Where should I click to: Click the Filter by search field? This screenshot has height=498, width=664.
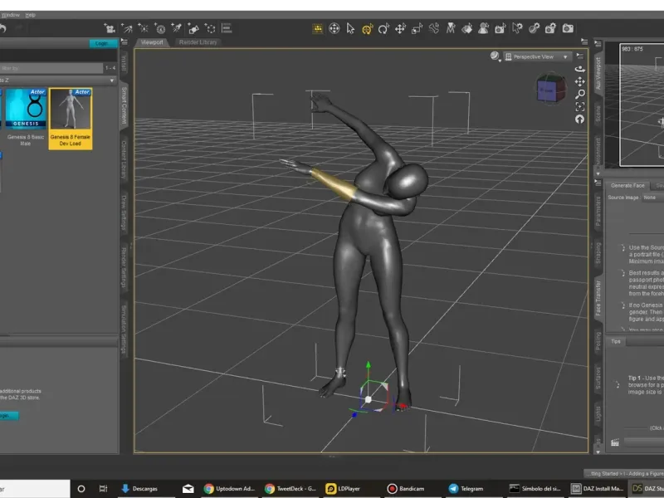click(x=50, y=68)
